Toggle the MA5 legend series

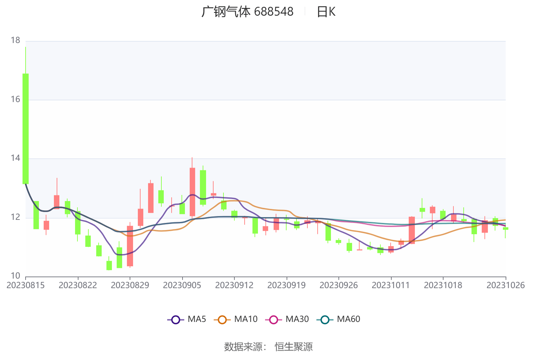tap(187, 320)
